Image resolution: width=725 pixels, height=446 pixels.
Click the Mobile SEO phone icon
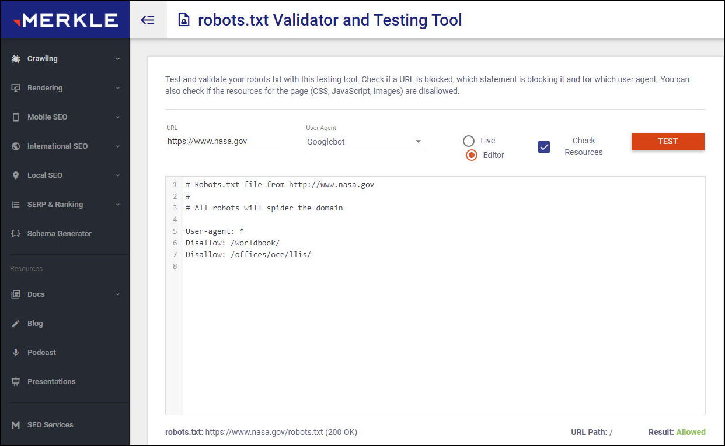click(x=16, y=117)
